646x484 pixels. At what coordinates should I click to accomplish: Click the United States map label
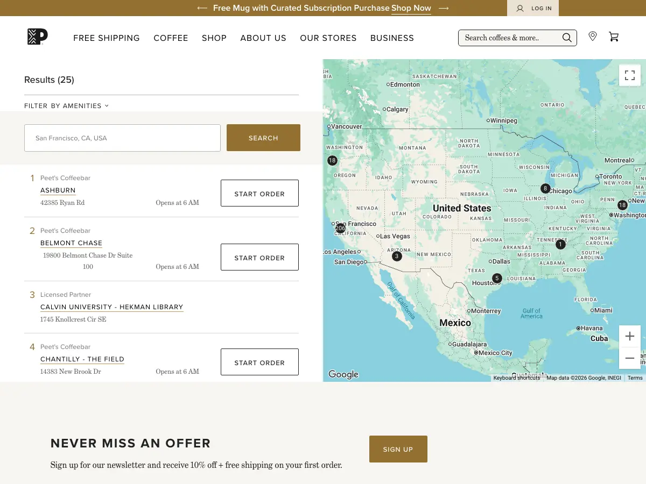(462, 208)
